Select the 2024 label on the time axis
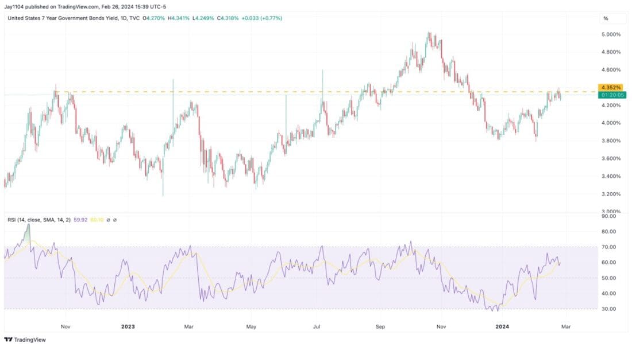The width and height of the screenshot is (632, 347). pos(503,327)
